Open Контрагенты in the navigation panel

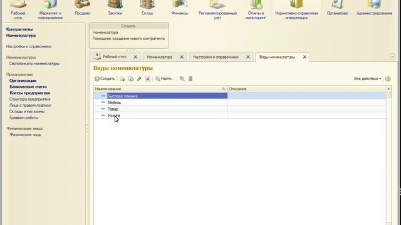pyautogui.click(x=19, y=29)
